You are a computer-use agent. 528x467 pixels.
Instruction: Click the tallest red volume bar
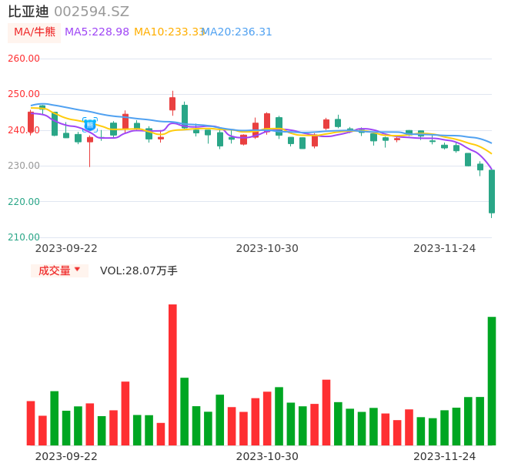[172, 375]
